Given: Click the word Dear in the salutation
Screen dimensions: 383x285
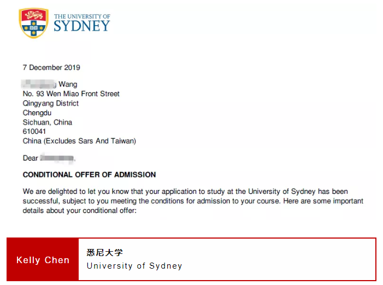Looking at the screenshot, I should click(x=31, y=158).
